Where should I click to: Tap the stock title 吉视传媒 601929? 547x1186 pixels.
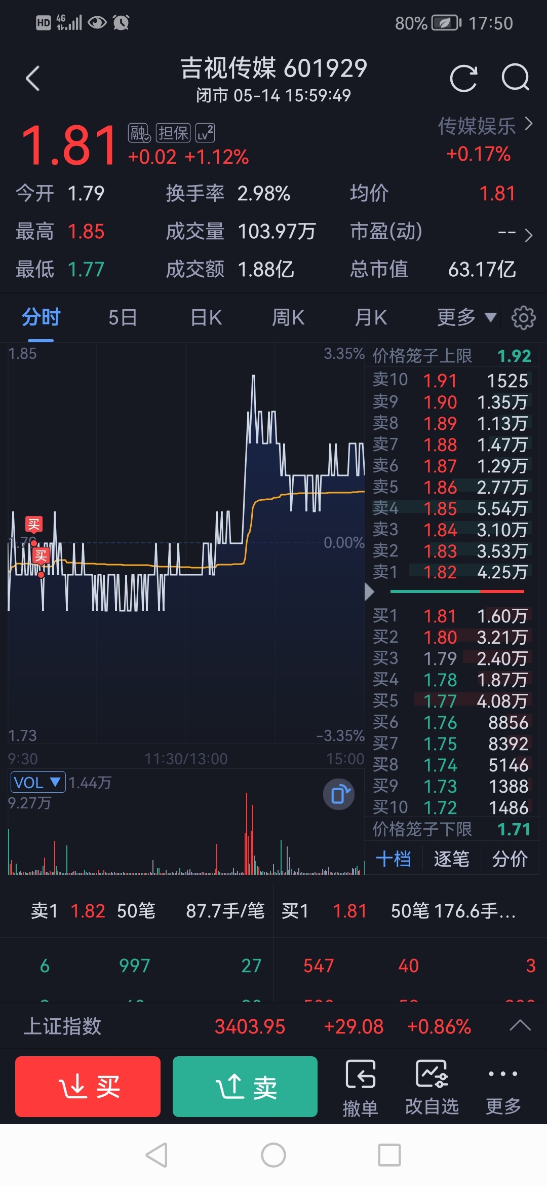[x=273, y=68]
